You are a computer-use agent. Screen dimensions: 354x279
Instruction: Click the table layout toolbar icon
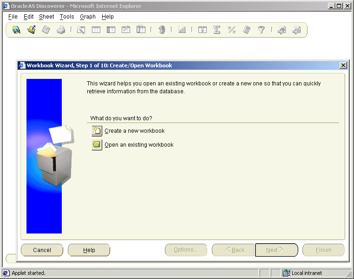click(96, 30)
